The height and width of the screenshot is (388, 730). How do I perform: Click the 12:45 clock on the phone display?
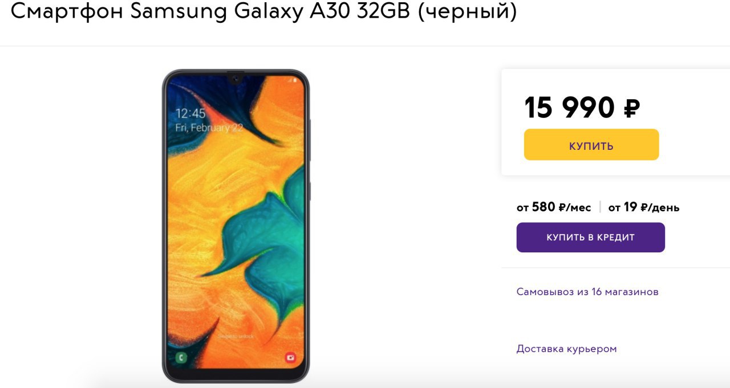click(190, 113)
